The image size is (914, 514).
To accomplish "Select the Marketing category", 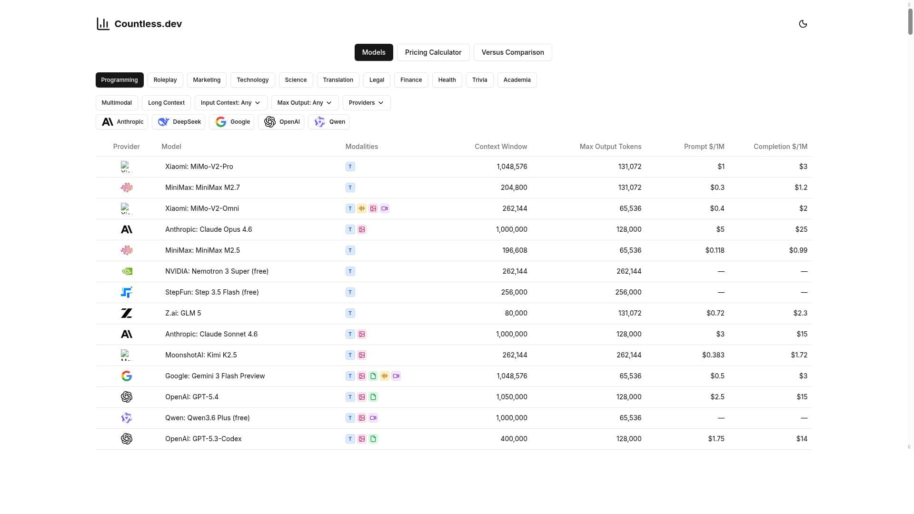I will [x=207, y=80].
